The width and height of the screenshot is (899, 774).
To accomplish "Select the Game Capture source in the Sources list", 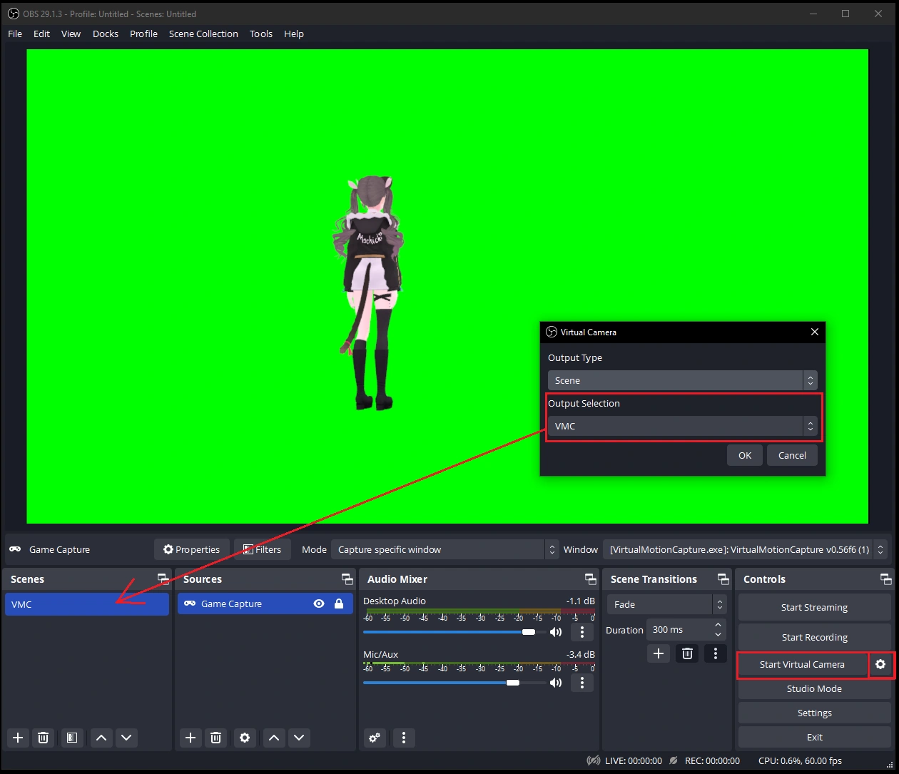I will [265, 604].
